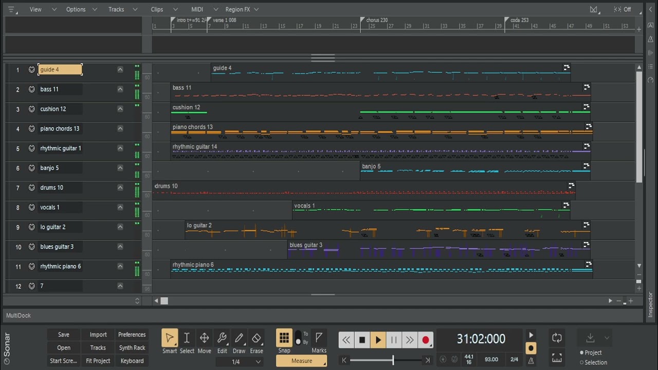The width and height of the screenshot is (658, 370).
Task: Click the Open button
Action: [64, 348]
